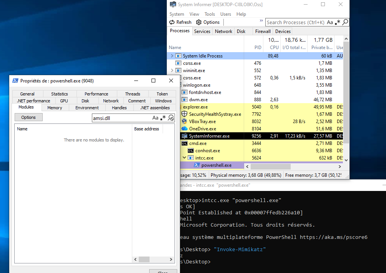Select the winlogon.exe process row
386x273 pixels.
(x=261, y=85)
